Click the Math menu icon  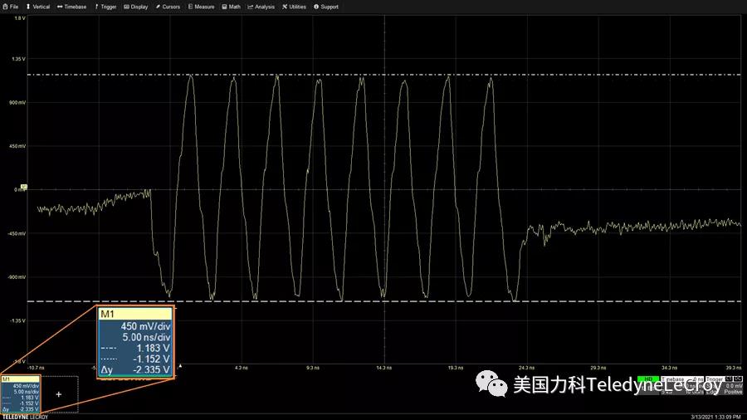(224, 7)
